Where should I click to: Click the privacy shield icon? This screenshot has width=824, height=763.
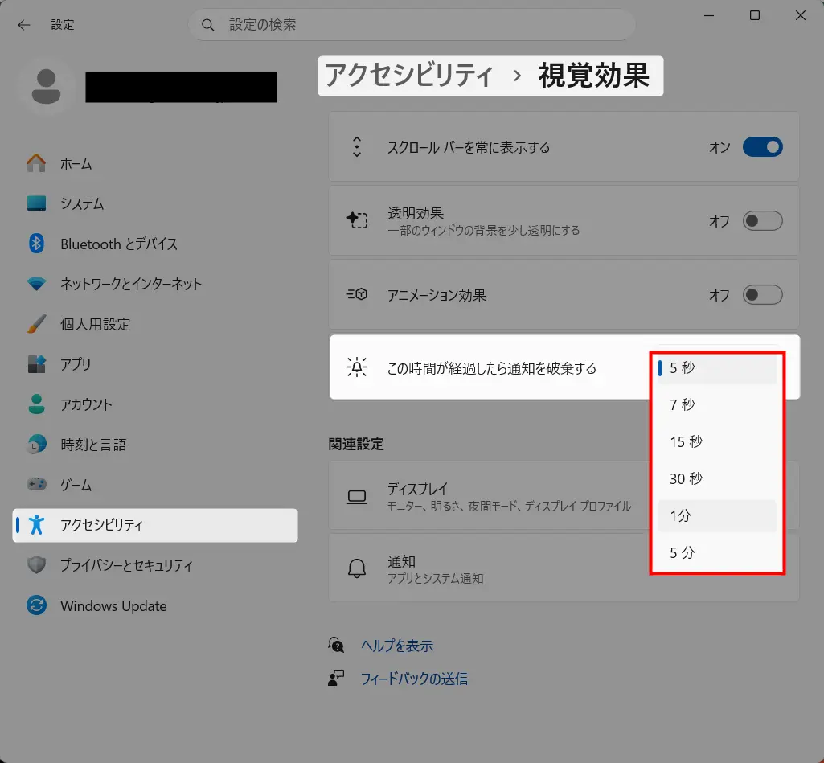[x=36, y=565]
